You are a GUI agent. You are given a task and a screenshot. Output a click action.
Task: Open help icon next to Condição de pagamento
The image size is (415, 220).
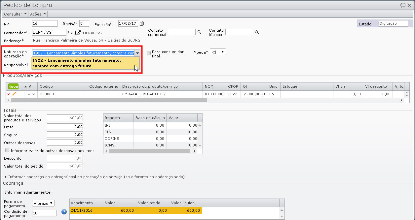(64, 212)
